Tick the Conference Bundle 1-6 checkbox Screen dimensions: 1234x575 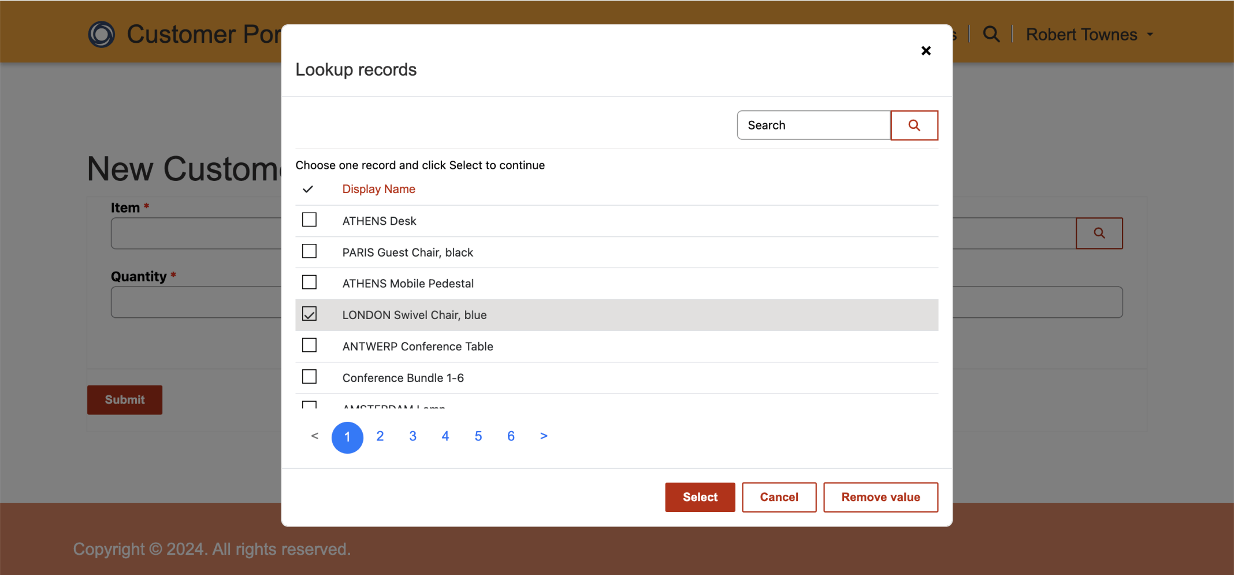pyautogui.click(x=309, y=377)
